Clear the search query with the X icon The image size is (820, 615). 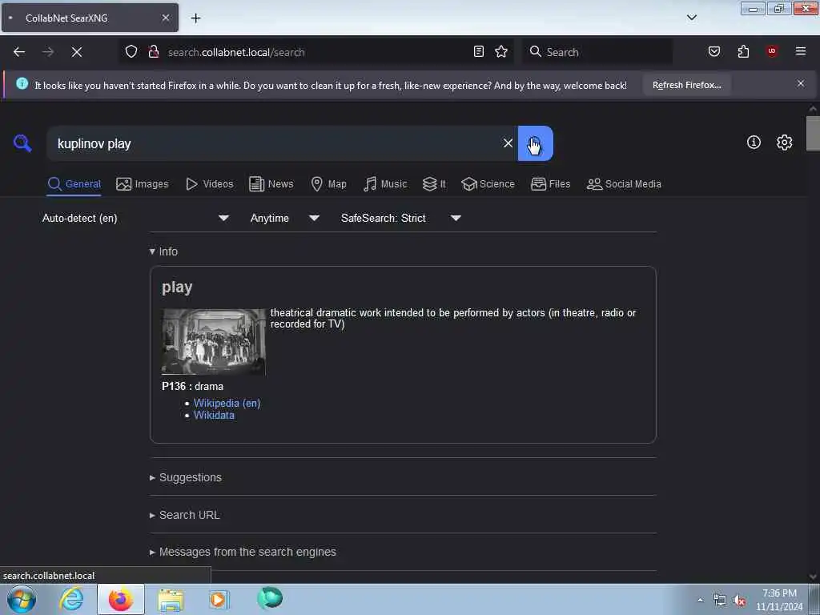point(507,143)
